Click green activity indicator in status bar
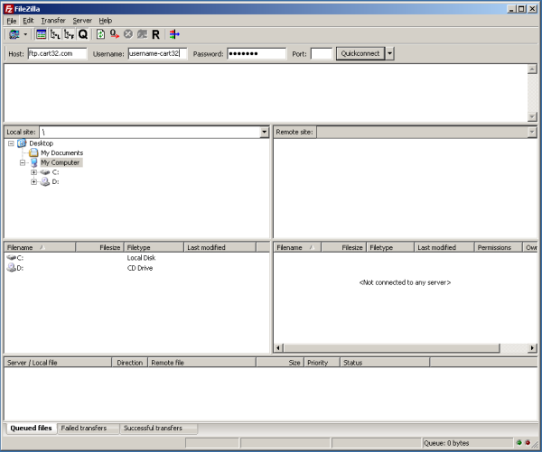The height and width of the screenshot is (452, 542). [519, 443]
